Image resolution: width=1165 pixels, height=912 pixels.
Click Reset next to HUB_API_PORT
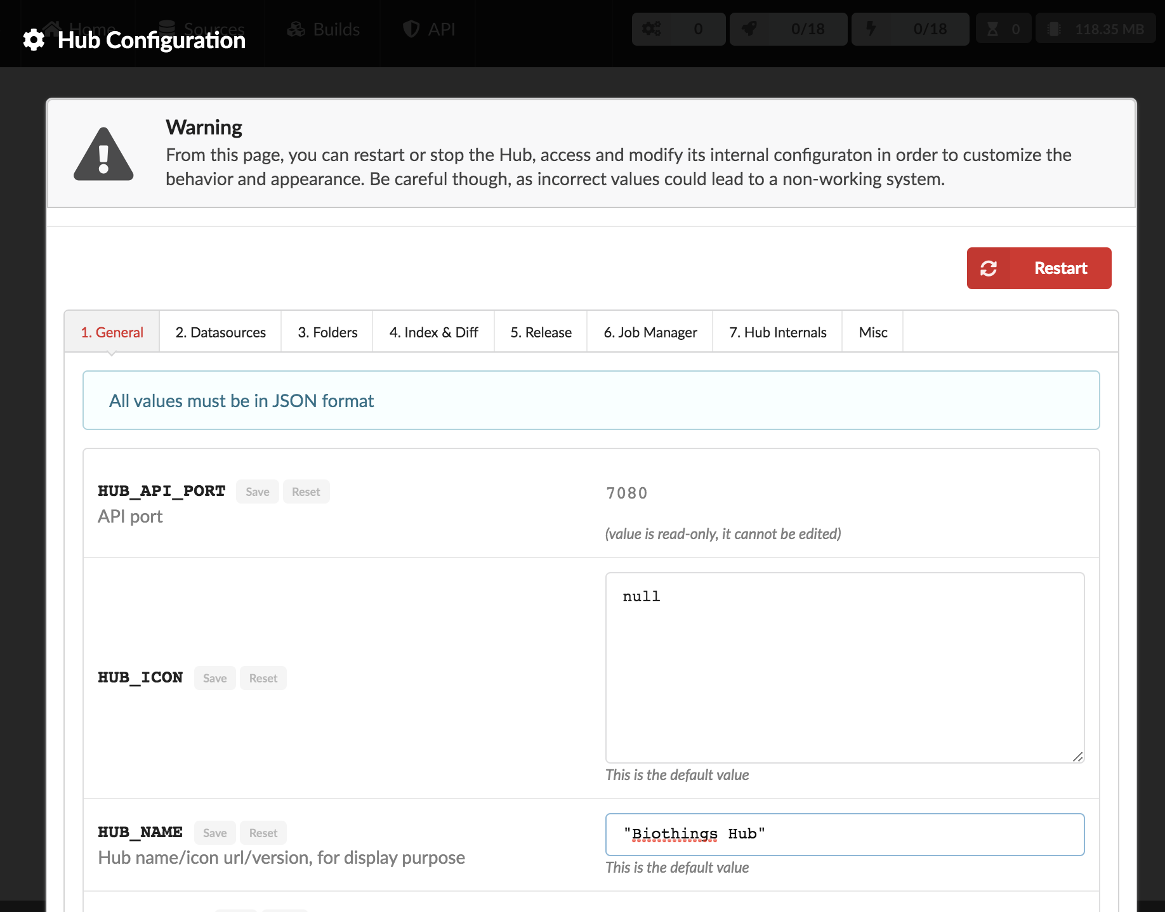(x=306, y=492)
